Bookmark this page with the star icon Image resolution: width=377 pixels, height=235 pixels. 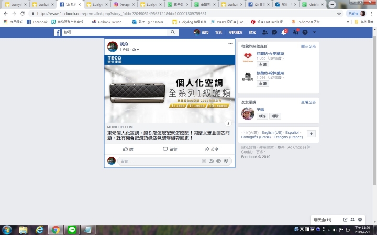pyautogui.click(x=339, y=14)
